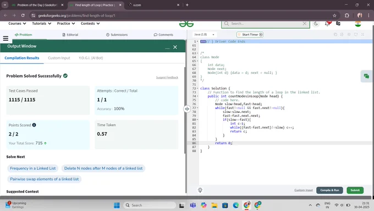Click the taskbar Search box
The height and width of the screenshot is (211, 374).
(x=150, y=205)
